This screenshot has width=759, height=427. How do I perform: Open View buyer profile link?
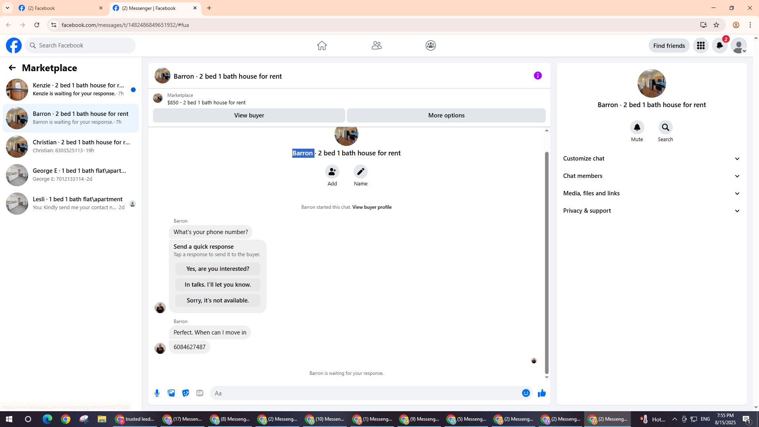pos(372,207)
